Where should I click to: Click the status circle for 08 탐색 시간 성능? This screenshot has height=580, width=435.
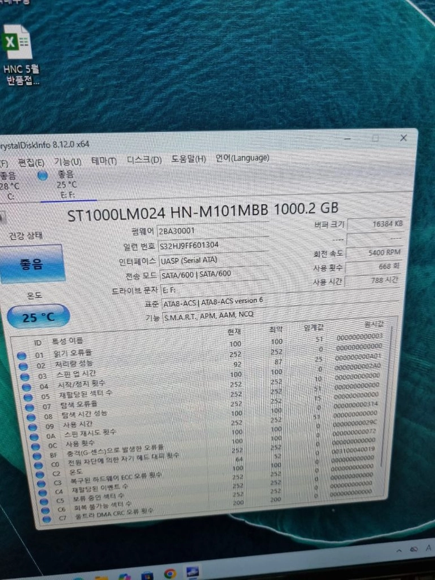pos(31,418)
